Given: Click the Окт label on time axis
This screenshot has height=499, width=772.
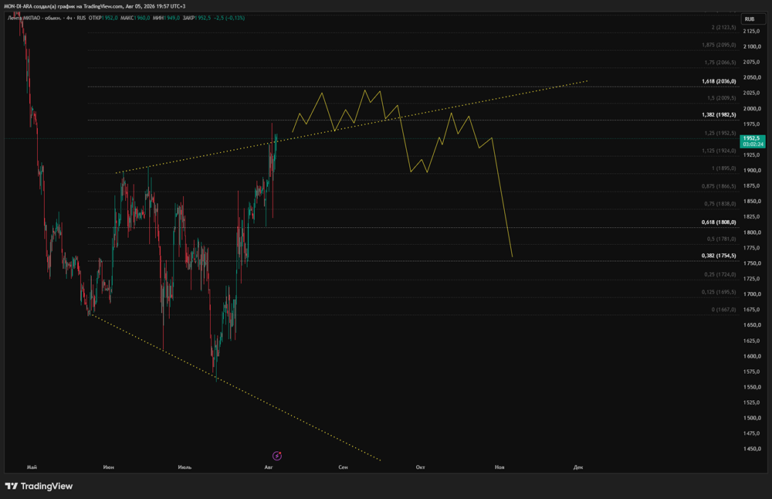Looking at the screenshot, I should click(420, 467).
